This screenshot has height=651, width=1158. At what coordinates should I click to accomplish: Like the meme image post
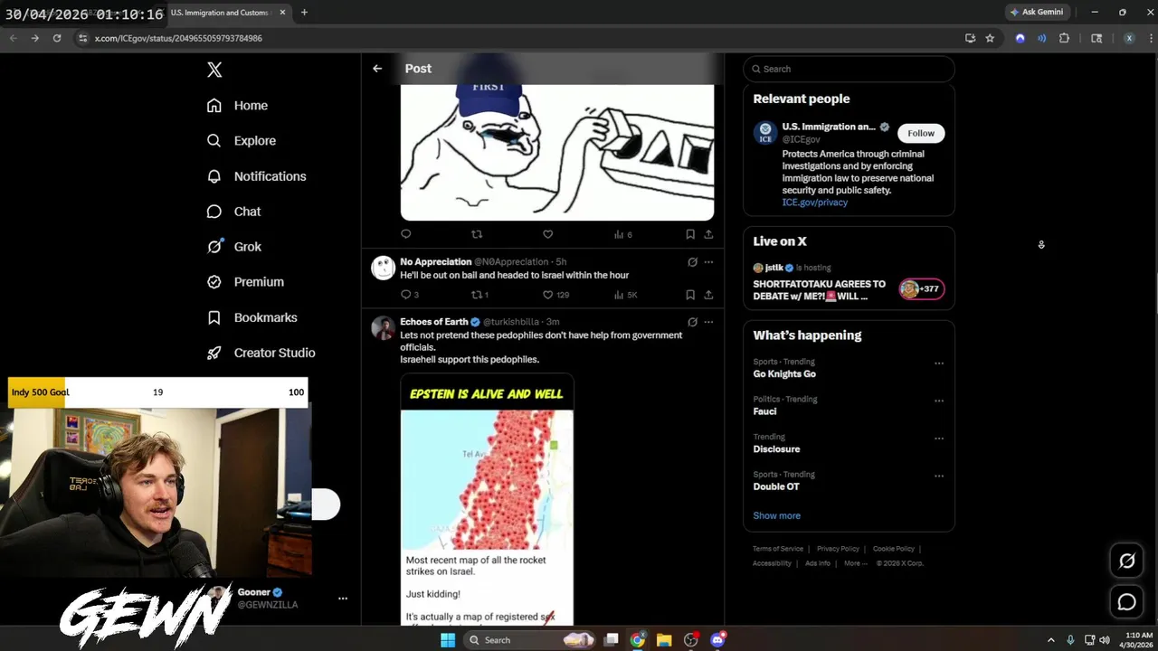[x=547, y=234]
